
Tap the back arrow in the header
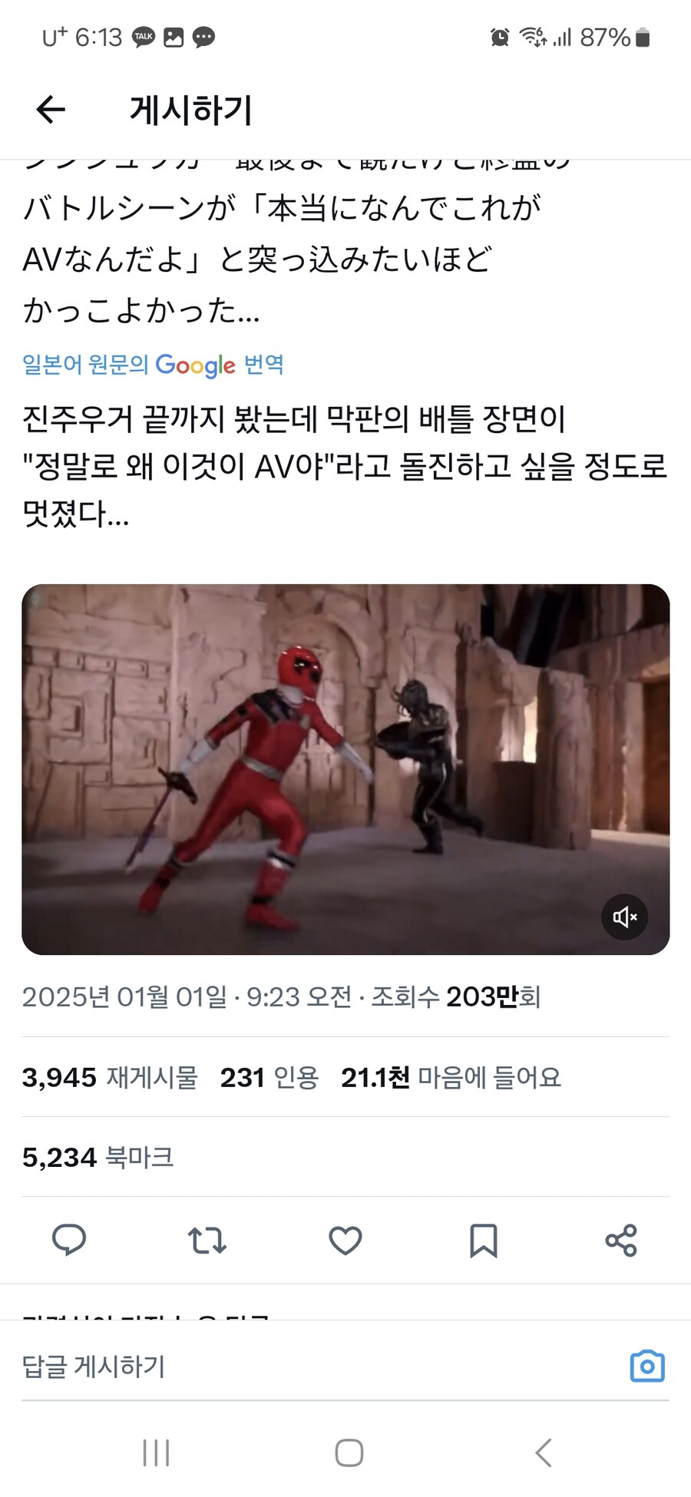coord(51,110)
